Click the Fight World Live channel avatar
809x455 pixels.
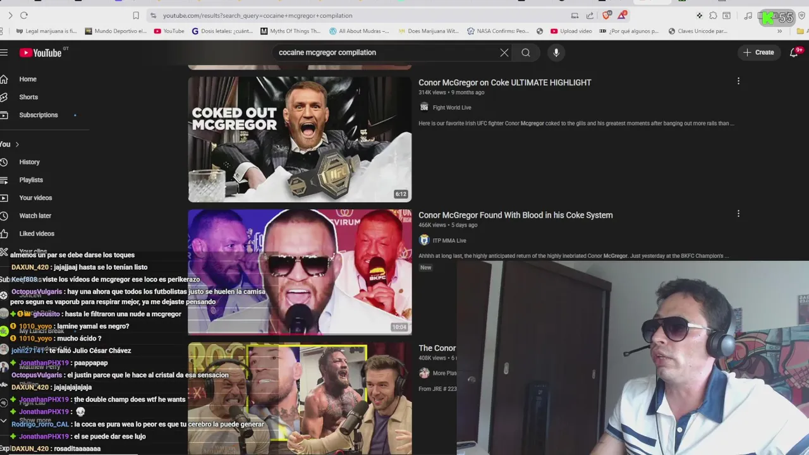click(x=424, y=107)
